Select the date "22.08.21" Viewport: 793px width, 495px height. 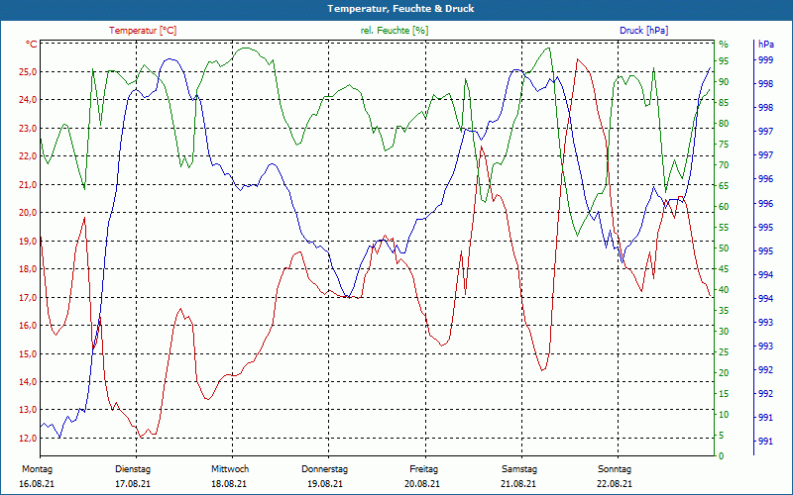615,483
